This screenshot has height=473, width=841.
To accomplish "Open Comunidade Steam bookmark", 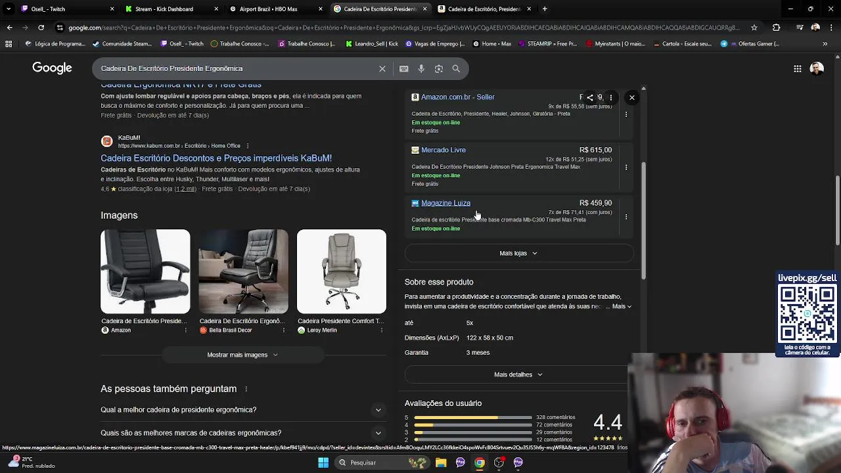I will coord(122,44).
